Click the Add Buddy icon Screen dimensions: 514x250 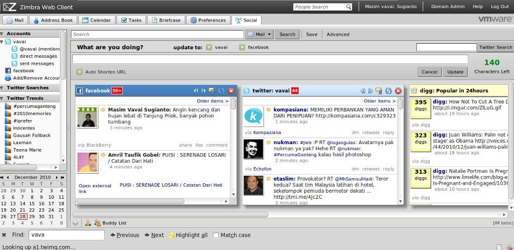pyautogui.click(x=88, y=223)
